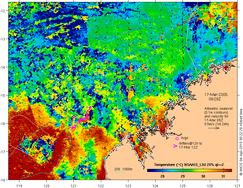This screenshot has width=243, height=188.
Task: Click longitude label 125 on bottom axis
Action: pyautogui.click(x=183, y=186)
